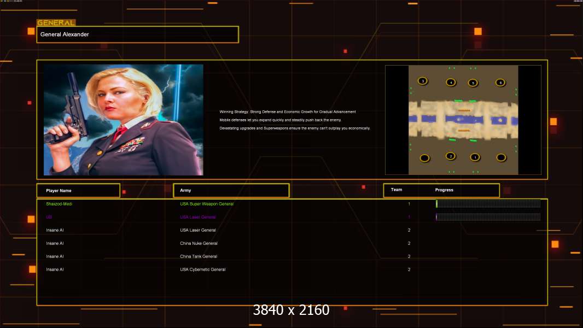Click Insane AI in USA Cybernetic General row
Viewport: 583px width, 328px height.
(55, 270)
